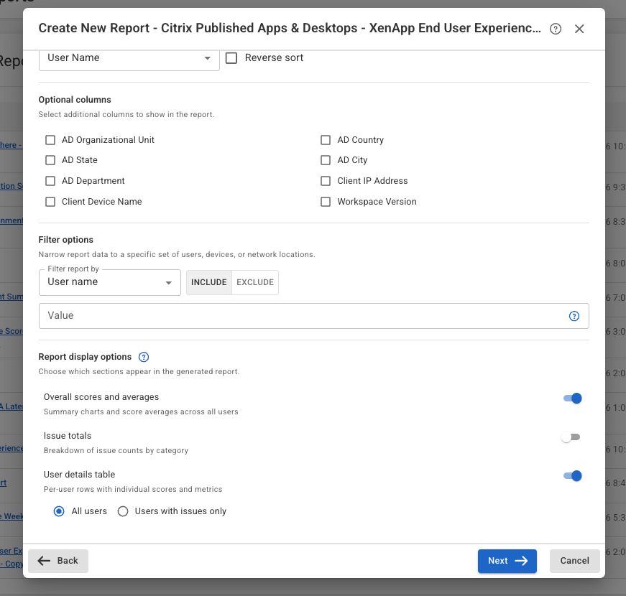Click the Optional columns heading text
626x596 pixels.
pyautogui.click(x=75, y=100)
